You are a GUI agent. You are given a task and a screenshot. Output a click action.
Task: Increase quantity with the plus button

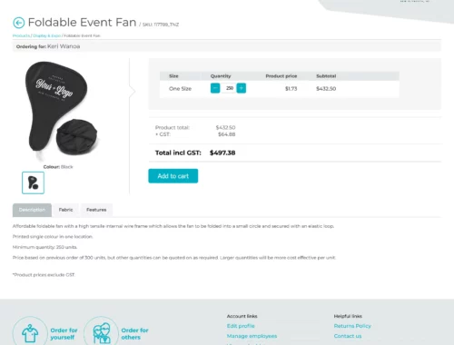coord(242,88)
